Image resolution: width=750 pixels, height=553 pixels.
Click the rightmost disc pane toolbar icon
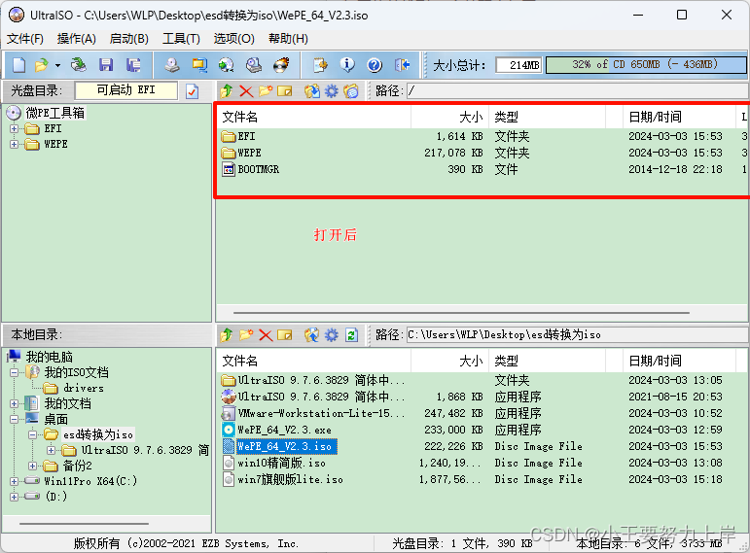click(351, 90)
